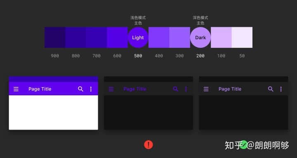Click search icon in light purple app bar
This screenshot has height=158, width=297.
point(80,89)
